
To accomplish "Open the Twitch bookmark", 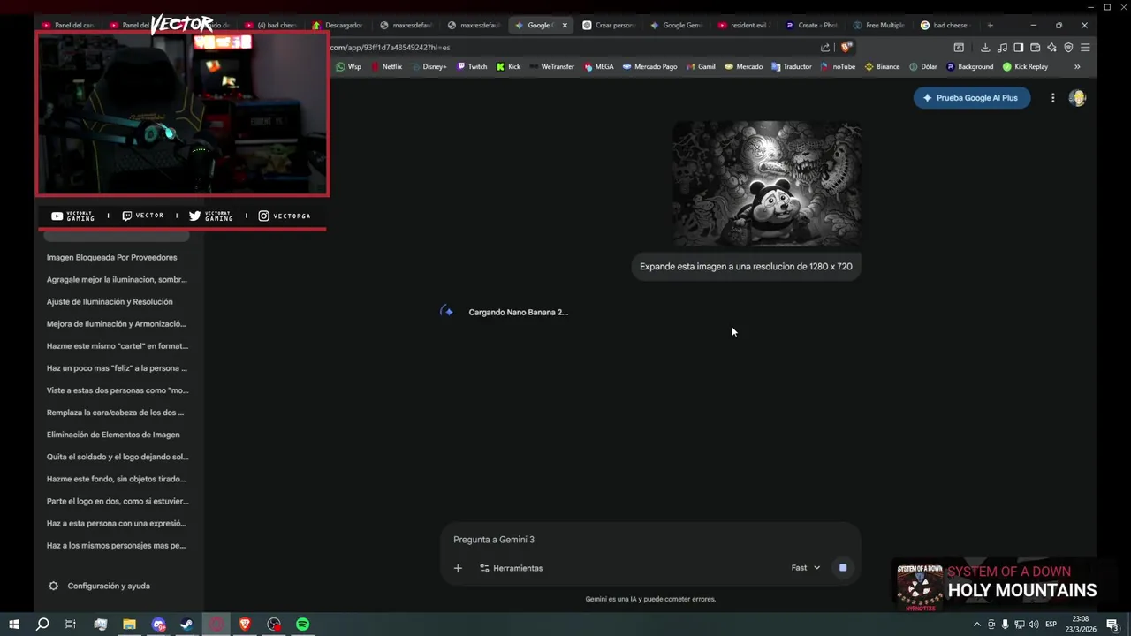I will click(x=472, y=66).
